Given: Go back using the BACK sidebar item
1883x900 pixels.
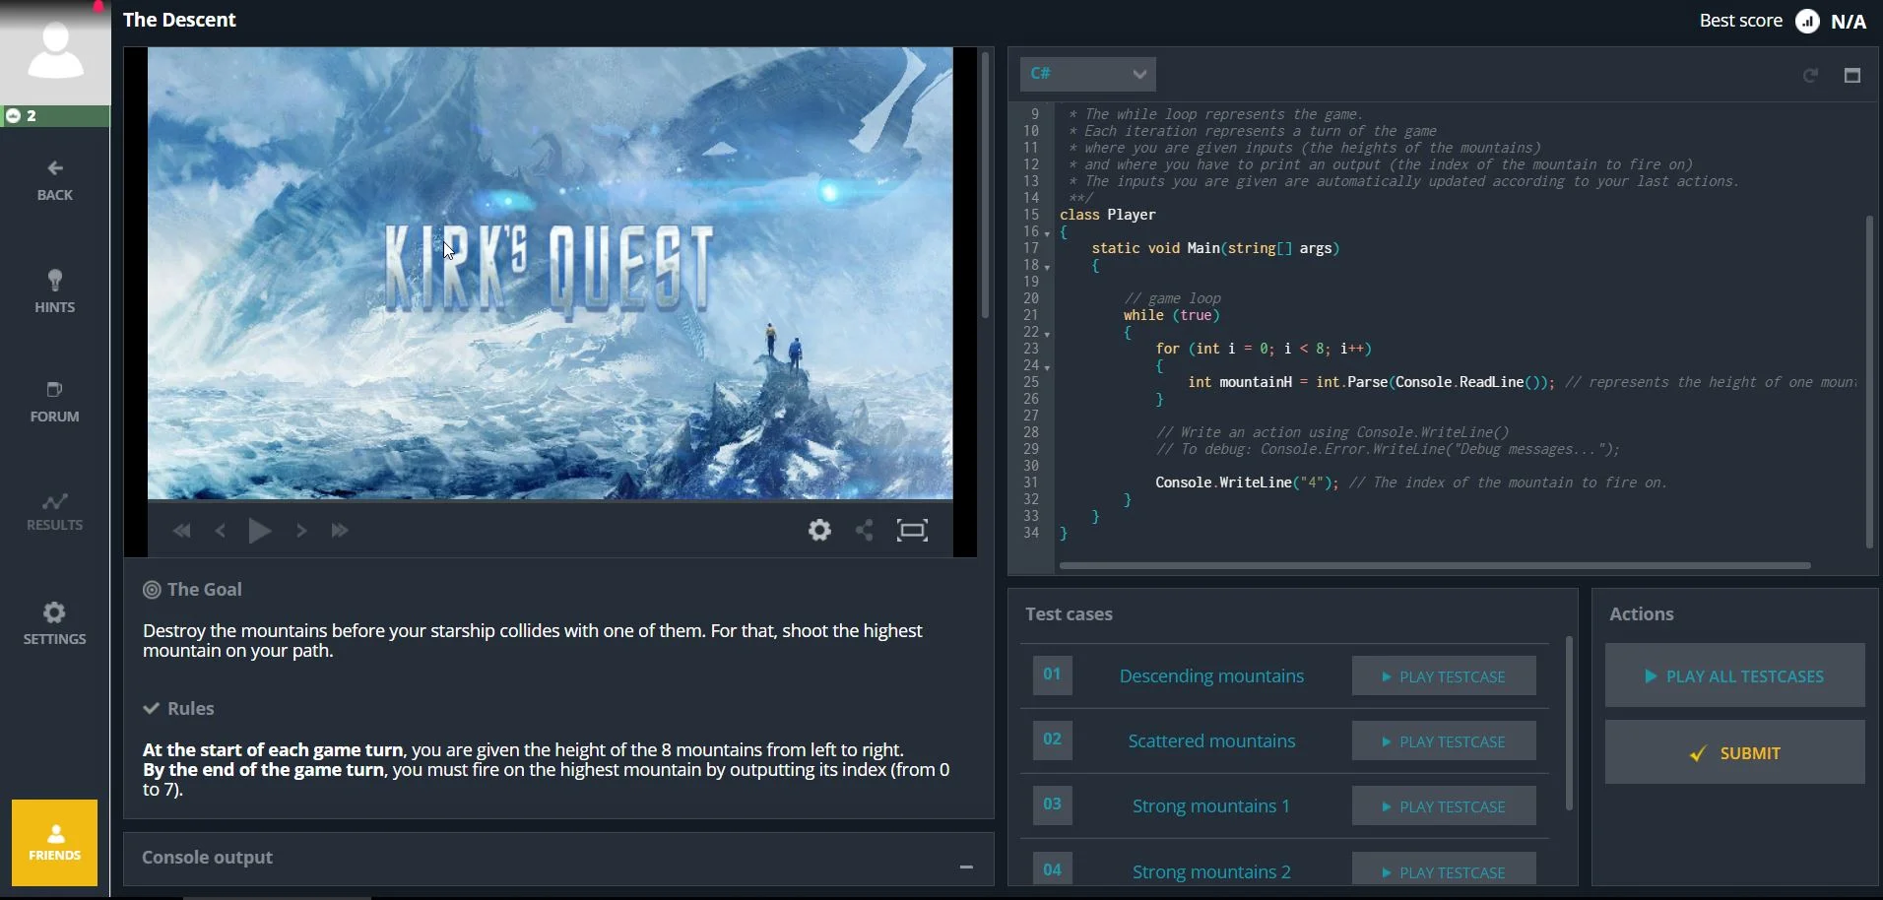Looking at the screenshot, I should tap(55, 181).
